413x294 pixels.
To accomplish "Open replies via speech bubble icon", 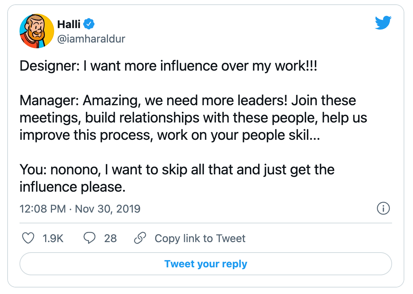I will coord(89,238).
